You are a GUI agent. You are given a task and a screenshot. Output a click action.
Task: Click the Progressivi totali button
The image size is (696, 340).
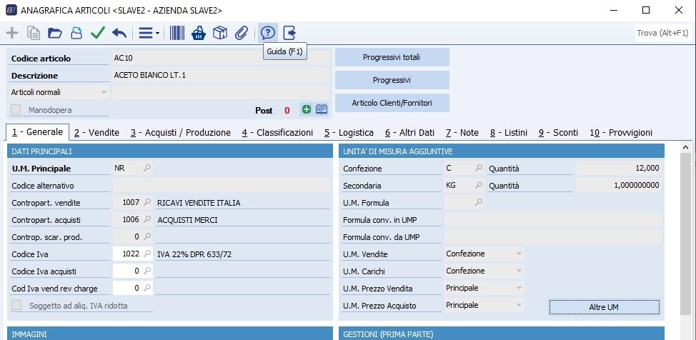click(392, 57)
